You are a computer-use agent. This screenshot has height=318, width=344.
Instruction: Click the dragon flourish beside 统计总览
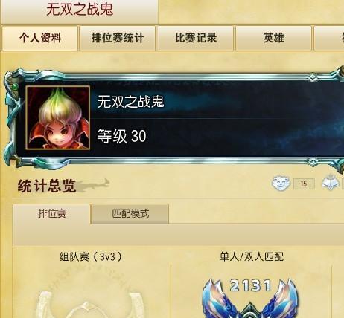pos(93,185)
